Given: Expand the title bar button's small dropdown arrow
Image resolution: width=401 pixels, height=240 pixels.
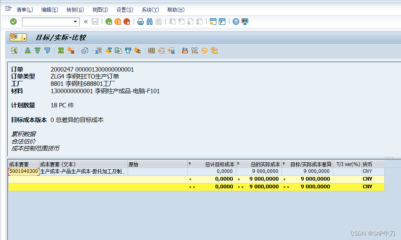Looking at the screenshot, I should (x=24, y=37).
